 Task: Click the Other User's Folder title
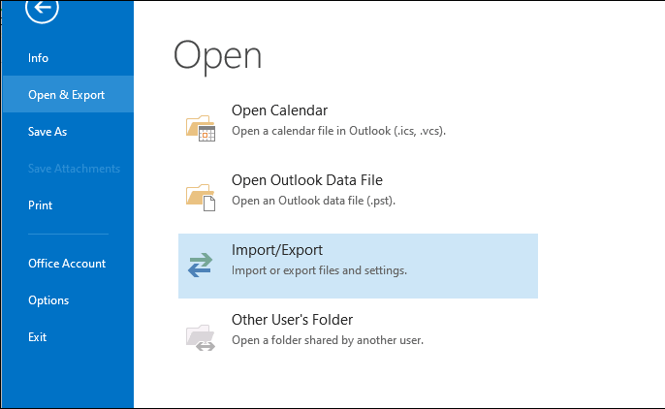tap(292, 320)
